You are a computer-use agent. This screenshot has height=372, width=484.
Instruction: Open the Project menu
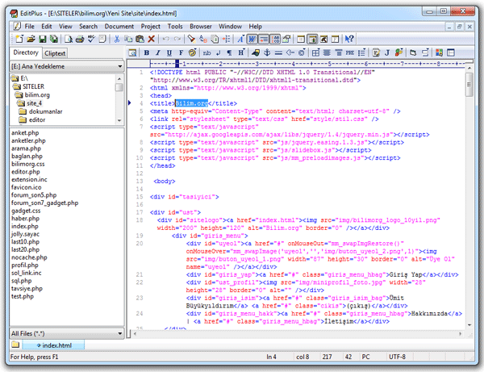151,27
